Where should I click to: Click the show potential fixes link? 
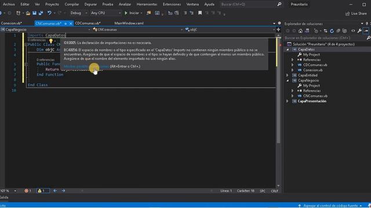point(86,66)
